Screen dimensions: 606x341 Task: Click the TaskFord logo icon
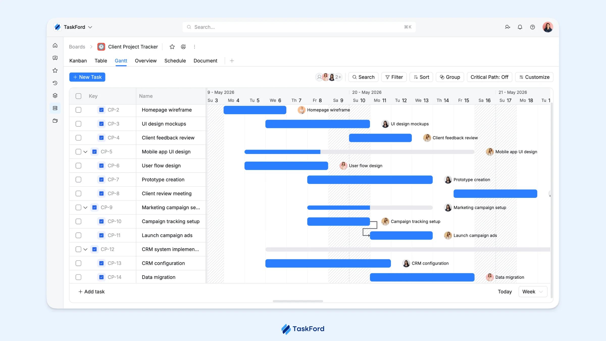click(x=58, y=27)
